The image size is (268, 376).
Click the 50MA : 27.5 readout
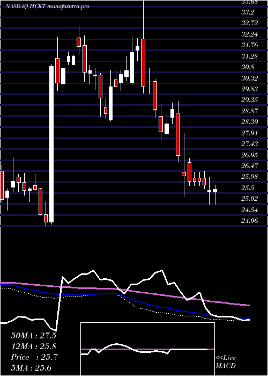(x=33, y=336)
